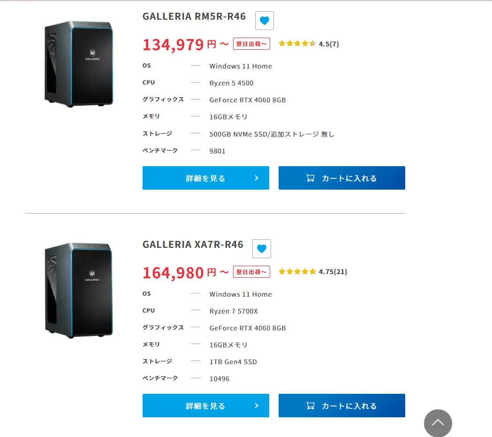Click cart icon for GALLERIA XA7R-R46
The height and width of the screenshot is (437, 492).
coord(310,406)
